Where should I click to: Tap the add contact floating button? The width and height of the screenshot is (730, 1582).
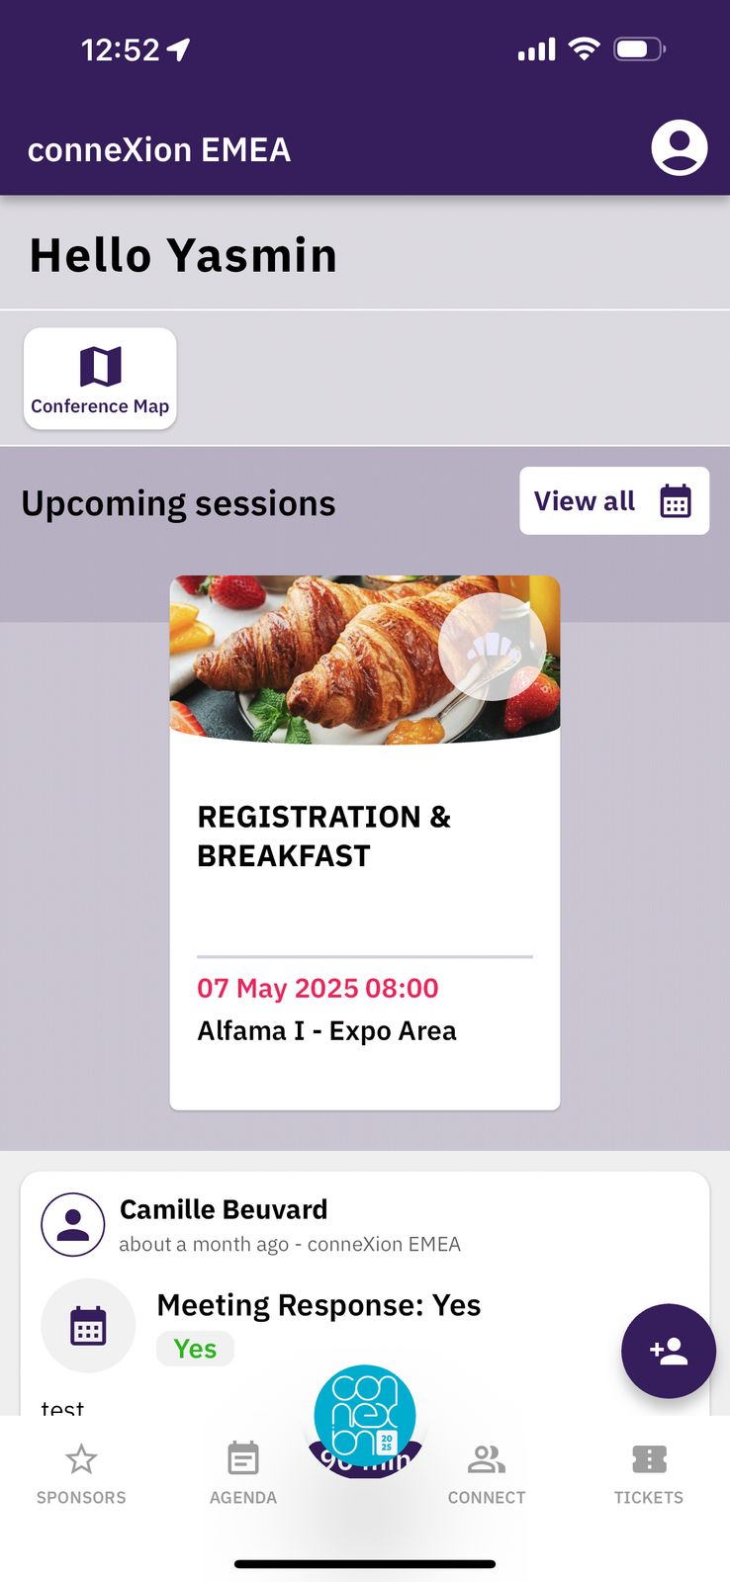point(668,1351)
